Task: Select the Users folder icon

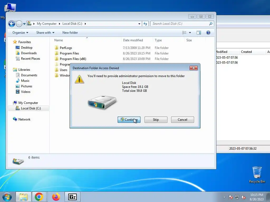Action: click(56, 70)
